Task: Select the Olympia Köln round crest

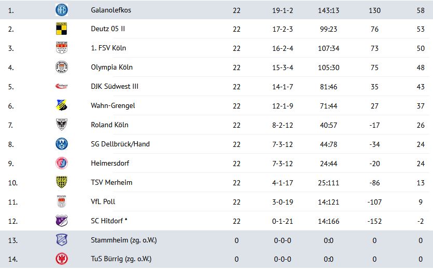Action: (62, 67)
